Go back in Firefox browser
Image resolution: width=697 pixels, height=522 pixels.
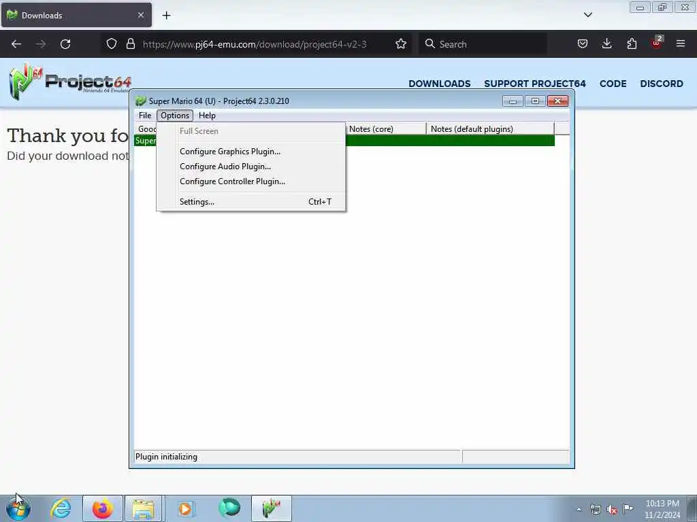click(x=16, y=44)
